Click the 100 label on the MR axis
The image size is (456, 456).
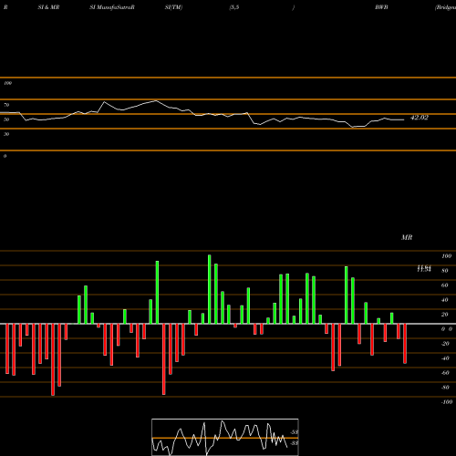[x=446, y=256]
